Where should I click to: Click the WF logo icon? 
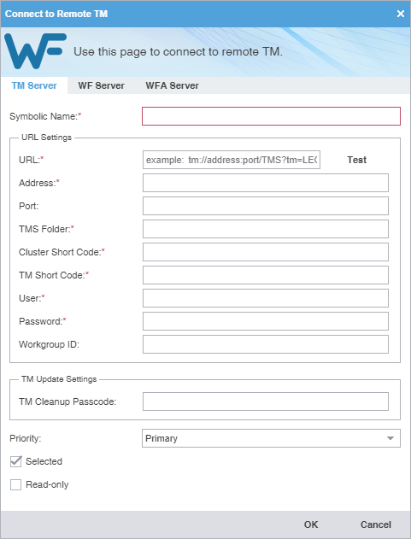tap(35, 51)
